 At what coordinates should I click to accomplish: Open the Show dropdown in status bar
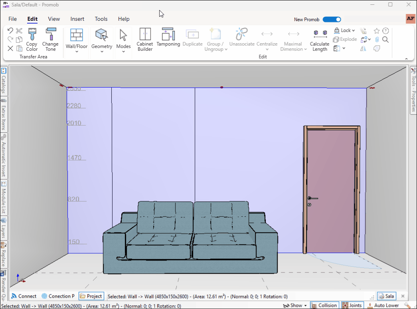295,305
